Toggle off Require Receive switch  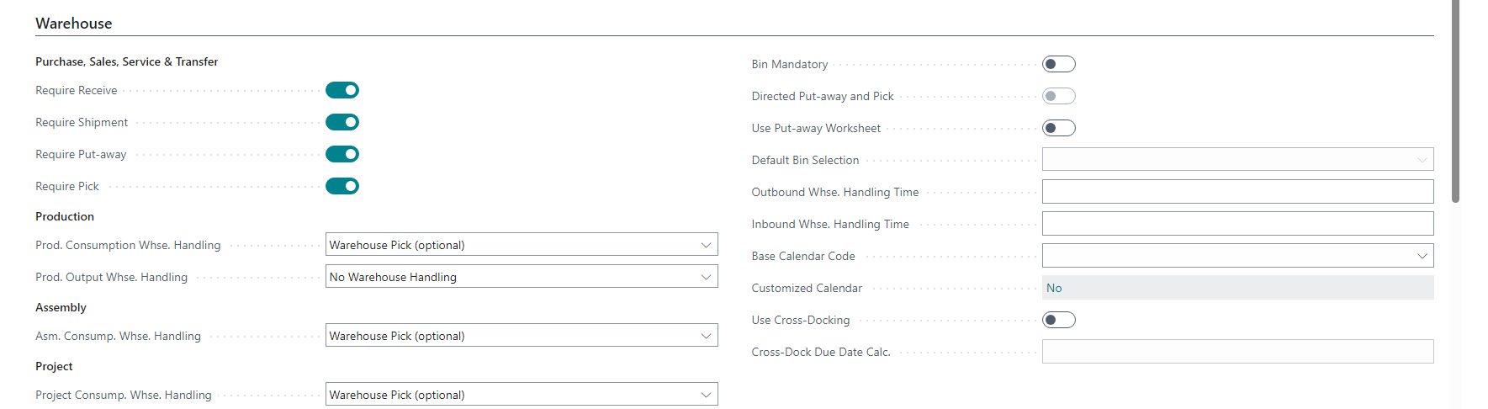coord(342,90)
